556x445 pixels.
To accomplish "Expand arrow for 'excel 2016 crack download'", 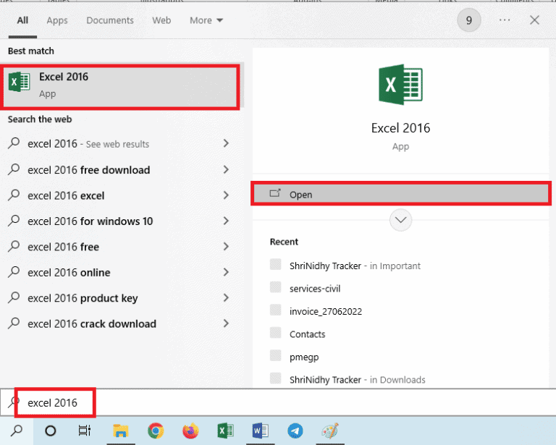I will (226, 323).
